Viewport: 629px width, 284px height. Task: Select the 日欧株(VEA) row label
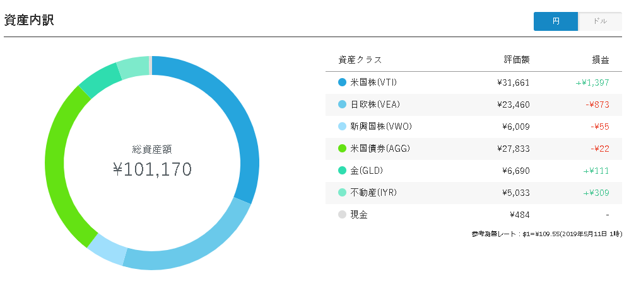click(x=375, y=105)
